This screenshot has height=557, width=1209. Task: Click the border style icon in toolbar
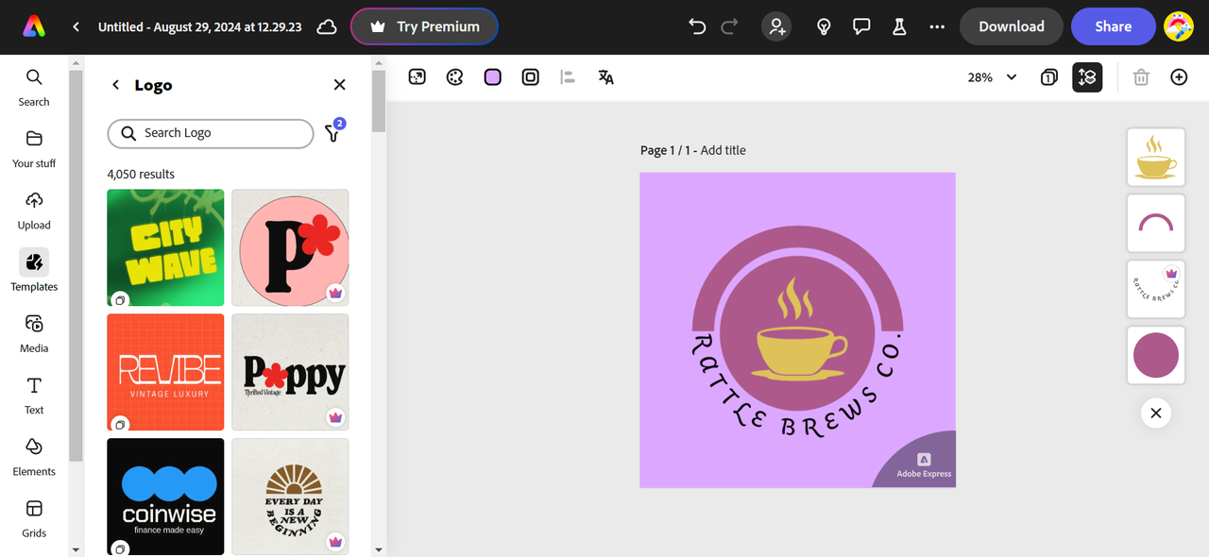coord(530,77)
